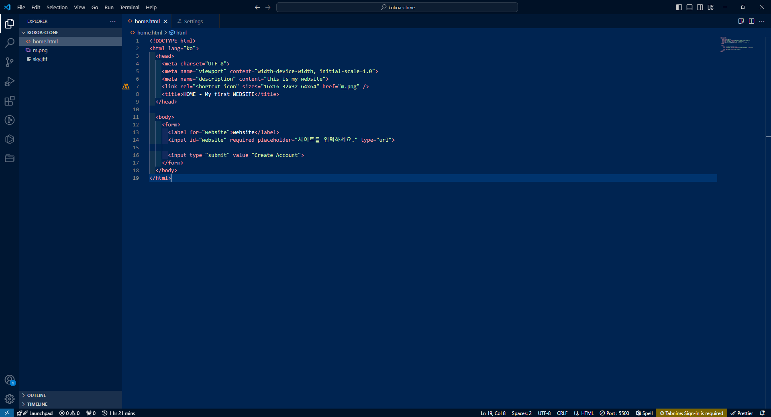Open the File menu
The height and width of the screenshot is (417, 771).
click(21, 7)
